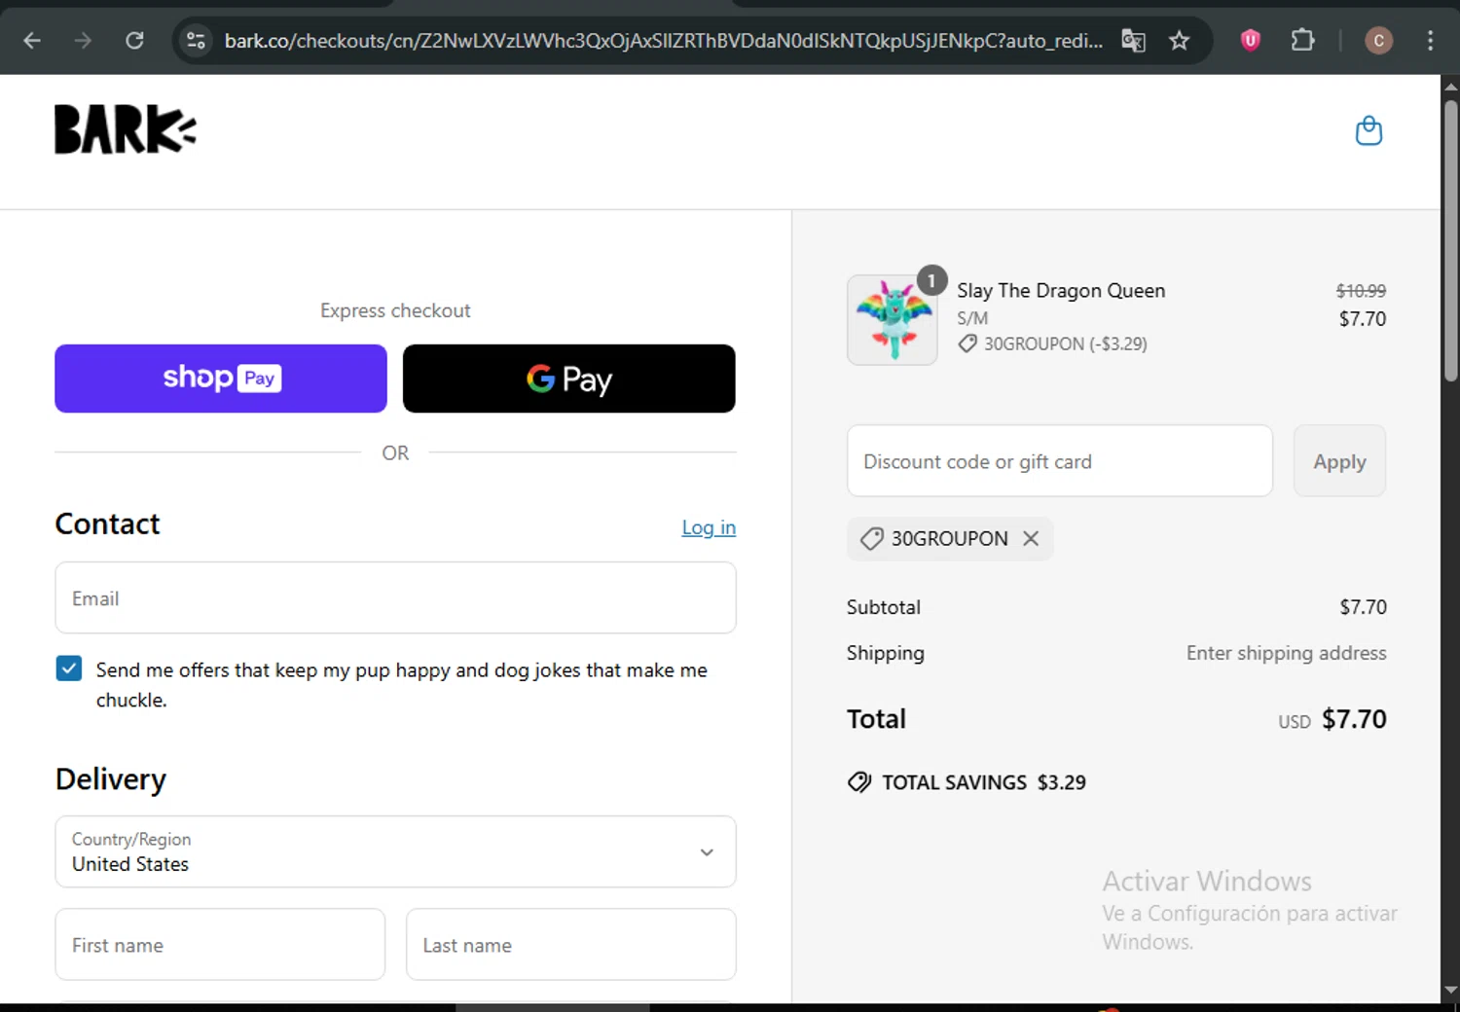The width and height of the screenshot is (1460, 1012).
Task: Click the USD $7.70 total amount
Action: [1332, 719]
